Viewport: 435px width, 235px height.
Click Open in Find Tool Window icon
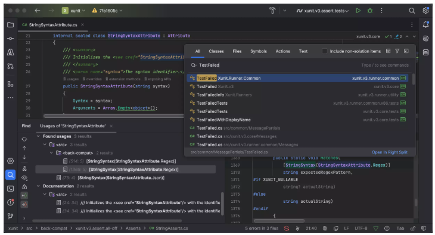406,51
